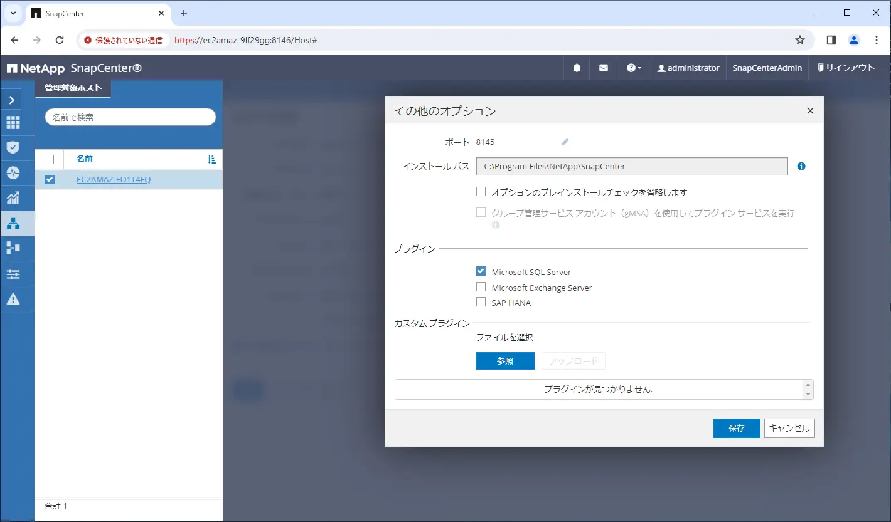Open the tab search dropdown arrow

pyautogui.click(x=13, y=13)
